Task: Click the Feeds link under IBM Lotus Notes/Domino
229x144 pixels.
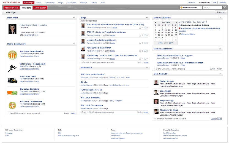Action: (x=22, y=56)
